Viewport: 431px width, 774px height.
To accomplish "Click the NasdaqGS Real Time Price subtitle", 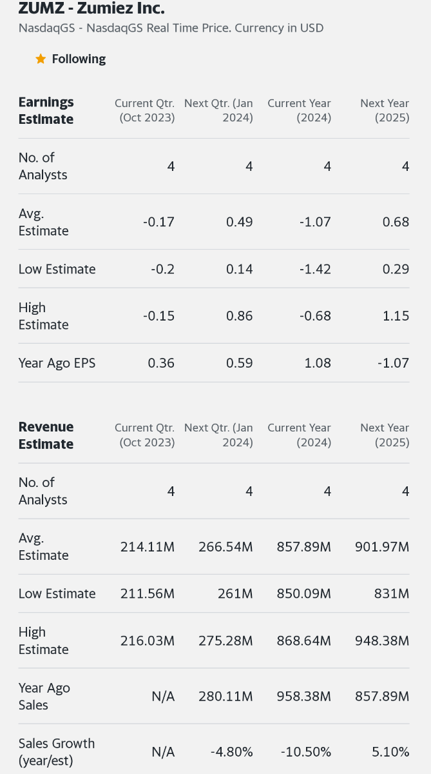I will pos(171,28).
